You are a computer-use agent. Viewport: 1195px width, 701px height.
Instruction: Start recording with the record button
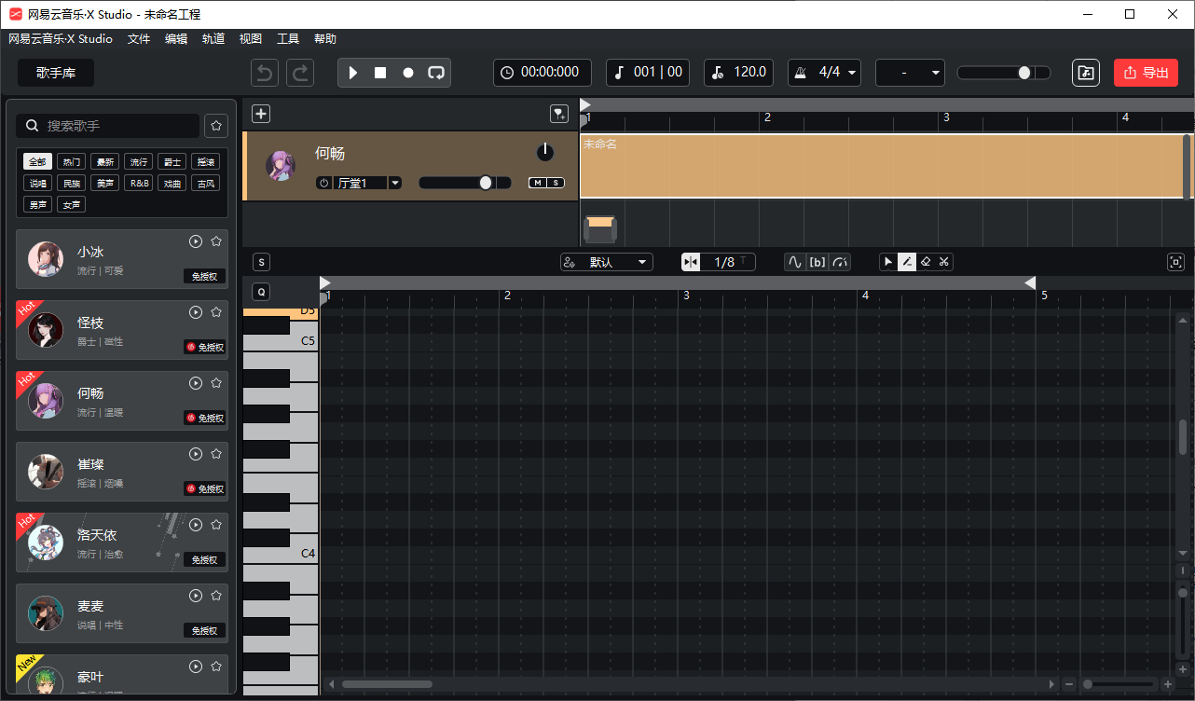(408, 73)
